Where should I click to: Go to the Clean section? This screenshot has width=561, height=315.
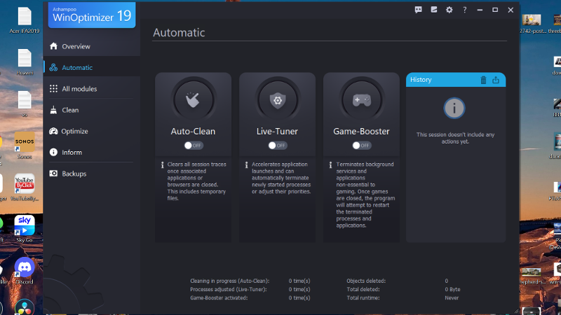(x=92, y=110)
